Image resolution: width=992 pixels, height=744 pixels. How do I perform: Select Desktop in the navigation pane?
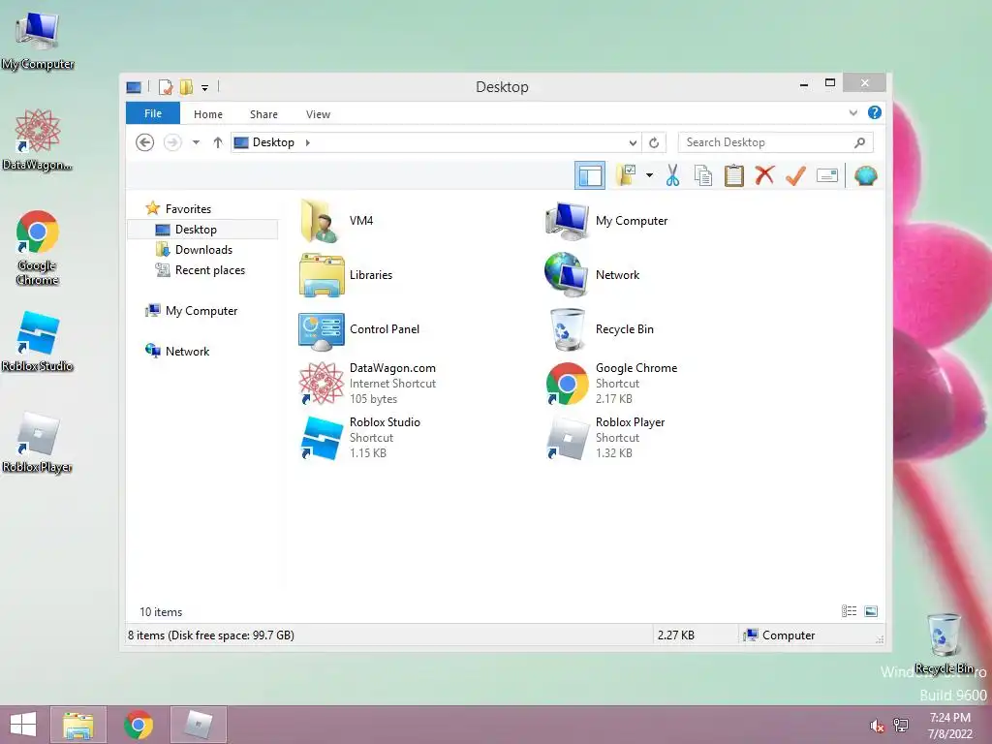pos(202,229)
